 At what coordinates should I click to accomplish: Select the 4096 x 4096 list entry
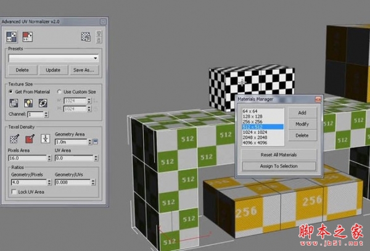pyautogui.click(x=263, y=142)
